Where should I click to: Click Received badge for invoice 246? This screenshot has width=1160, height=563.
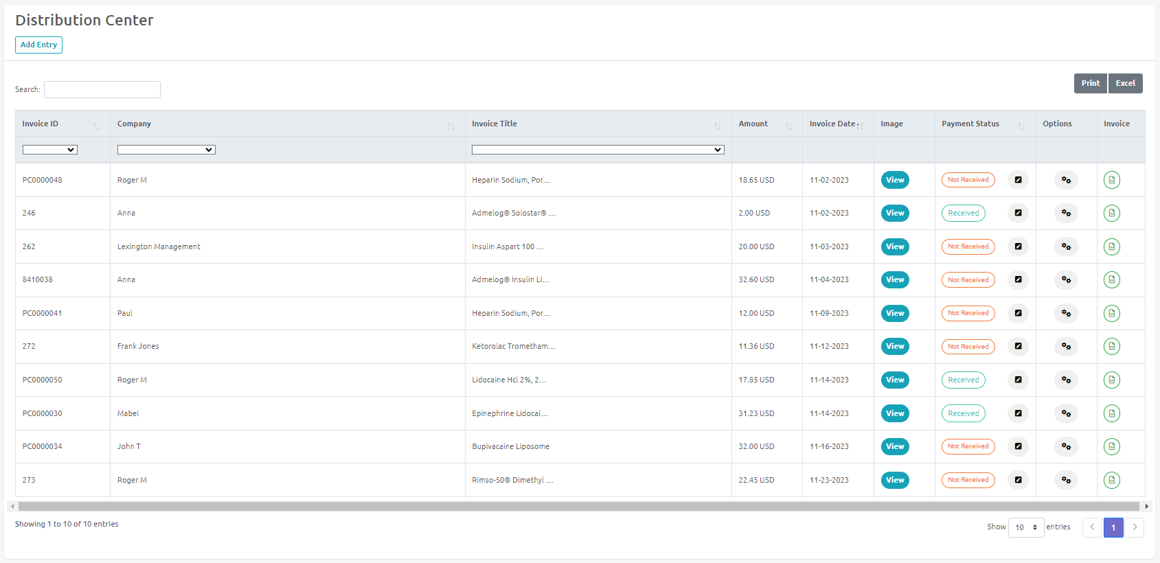coord(964,213)
